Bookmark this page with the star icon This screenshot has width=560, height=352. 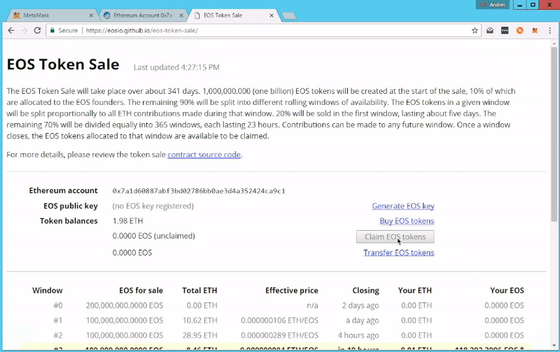(x=475, y=30)
